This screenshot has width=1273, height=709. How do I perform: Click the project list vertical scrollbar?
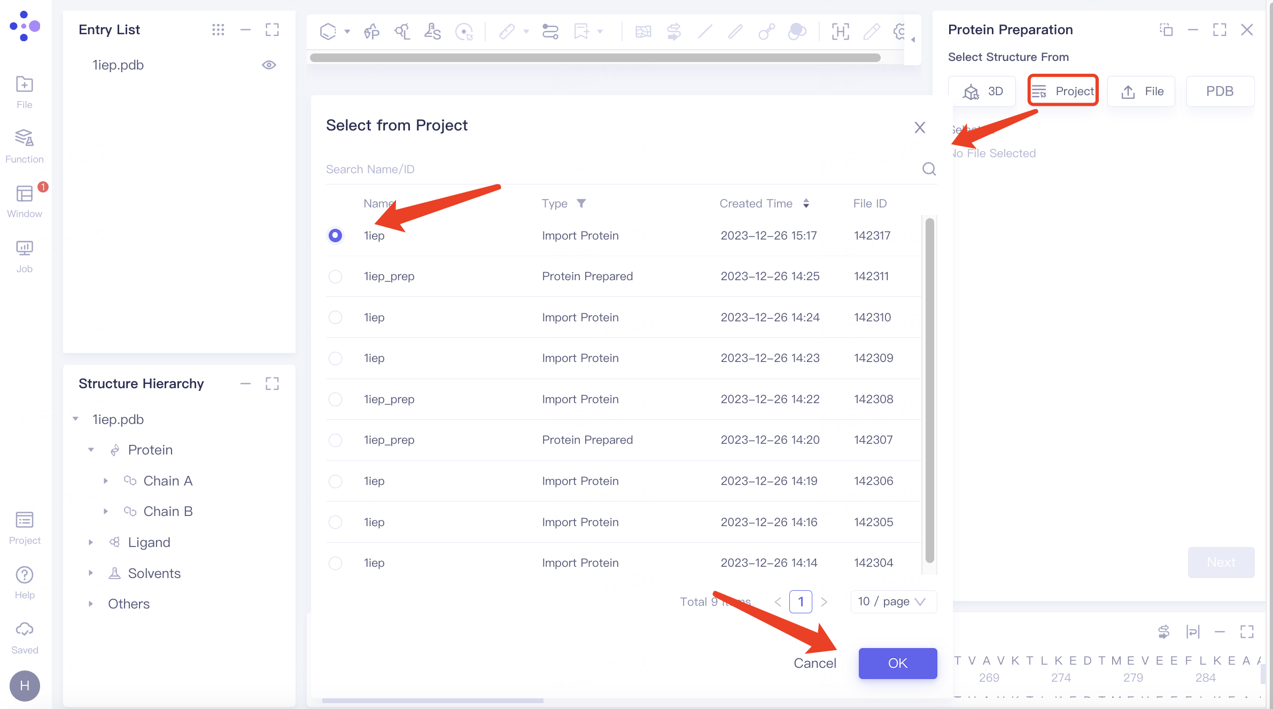(929, 390)
